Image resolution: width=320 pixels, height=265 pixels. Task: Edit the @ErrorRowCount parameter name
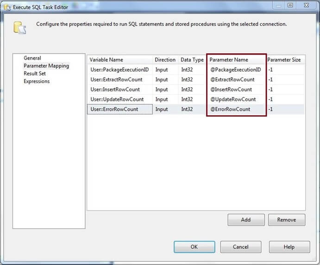[x=237, y=109]
